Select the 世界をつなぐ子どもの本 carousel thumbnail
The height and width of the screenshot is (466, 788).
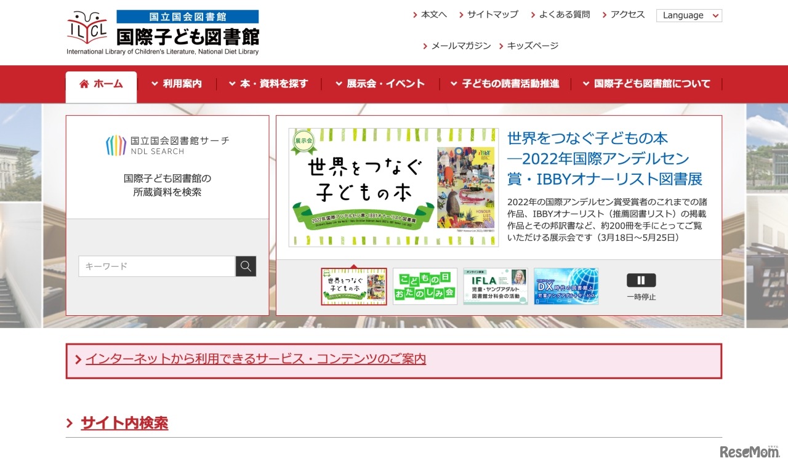click(x=353, y=286)
